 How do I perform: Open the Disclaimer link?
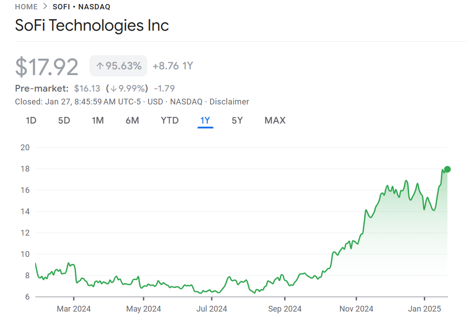point(229,102)
